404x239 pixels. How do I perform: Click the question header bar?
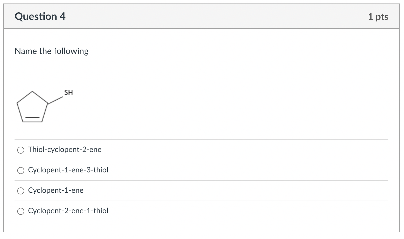tap(201, 16)
